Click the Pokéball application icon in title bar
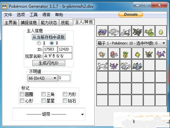 click(x=4, y=6)
